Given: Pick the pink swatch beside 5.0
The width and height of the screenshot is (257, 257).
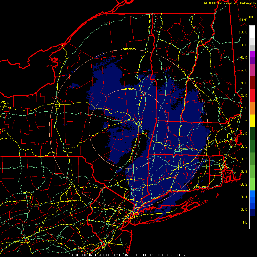Looking at the screenshot, I should [x=252, y=70].
